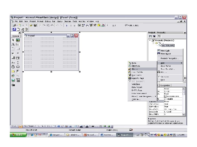Select the Pointer tool in toolbox
This screenshot has width=197, height=147.
(13, 40)
